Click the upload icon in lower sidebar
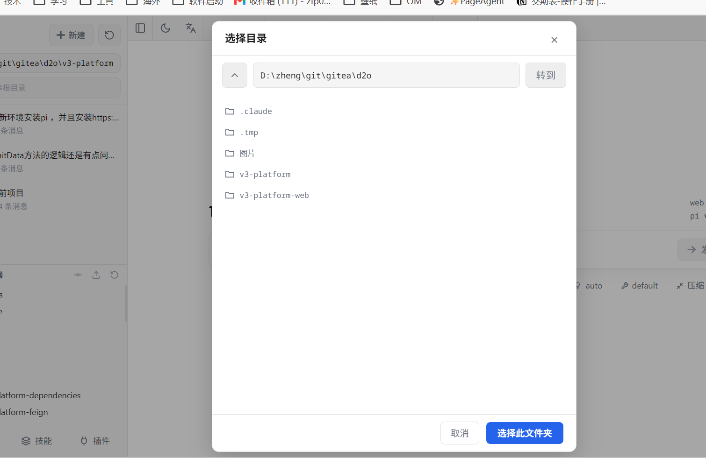Screen dimensions: 706x458 tap(96, 275)
